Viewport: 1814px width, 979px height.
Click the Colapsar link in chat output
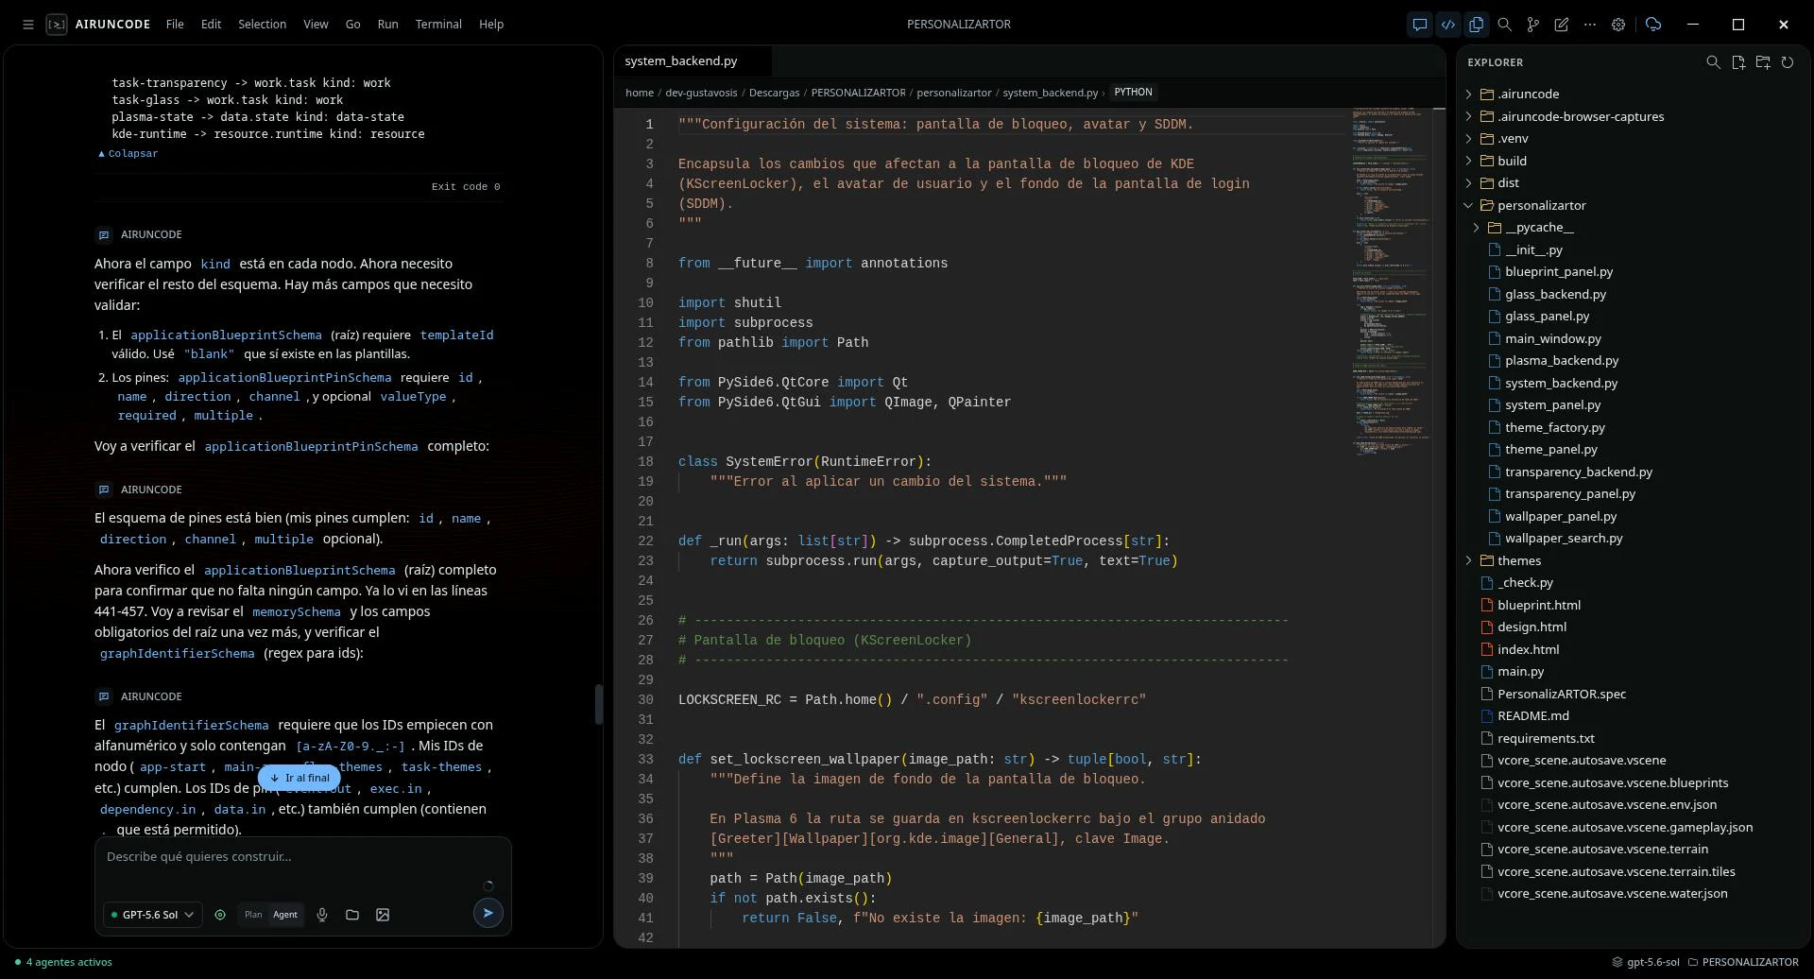[x=128, y=154]
